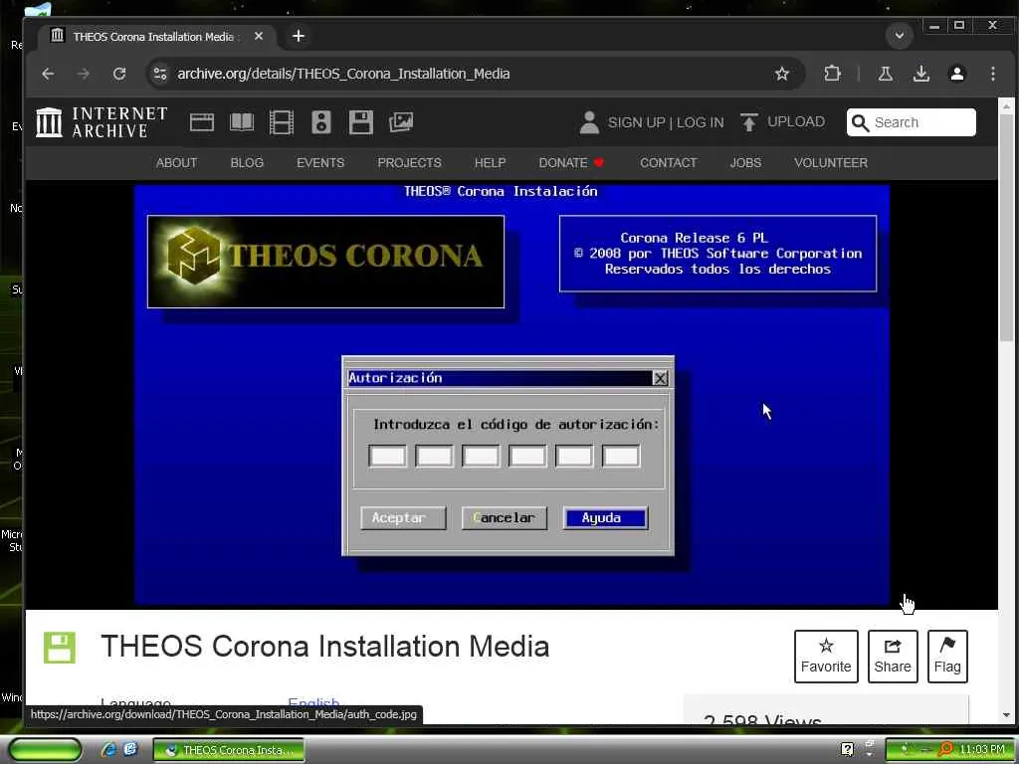Go forward with the forward arrow
Image resolution: width=1019 pixels, height=764 pixels.
click(x=84, y=74)
